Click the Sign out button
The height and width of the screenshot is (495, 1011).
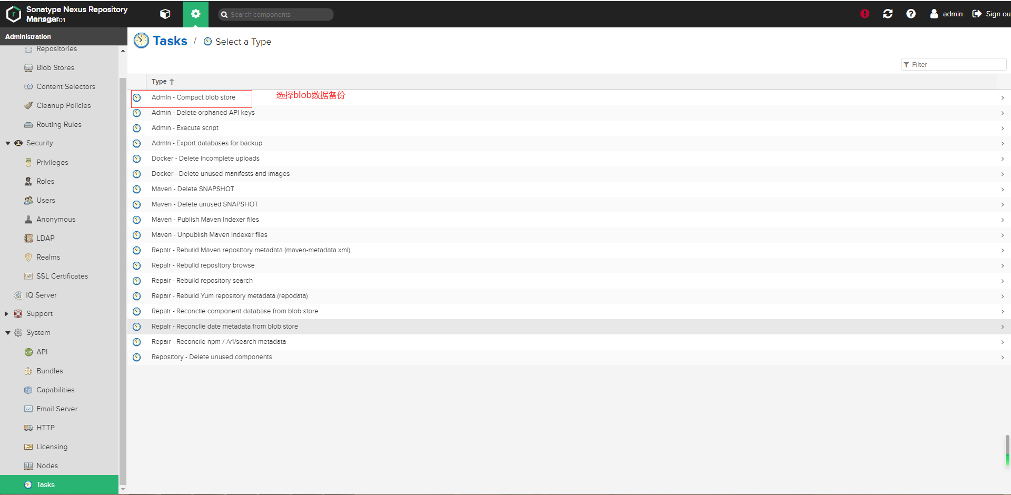coord(991,14)
